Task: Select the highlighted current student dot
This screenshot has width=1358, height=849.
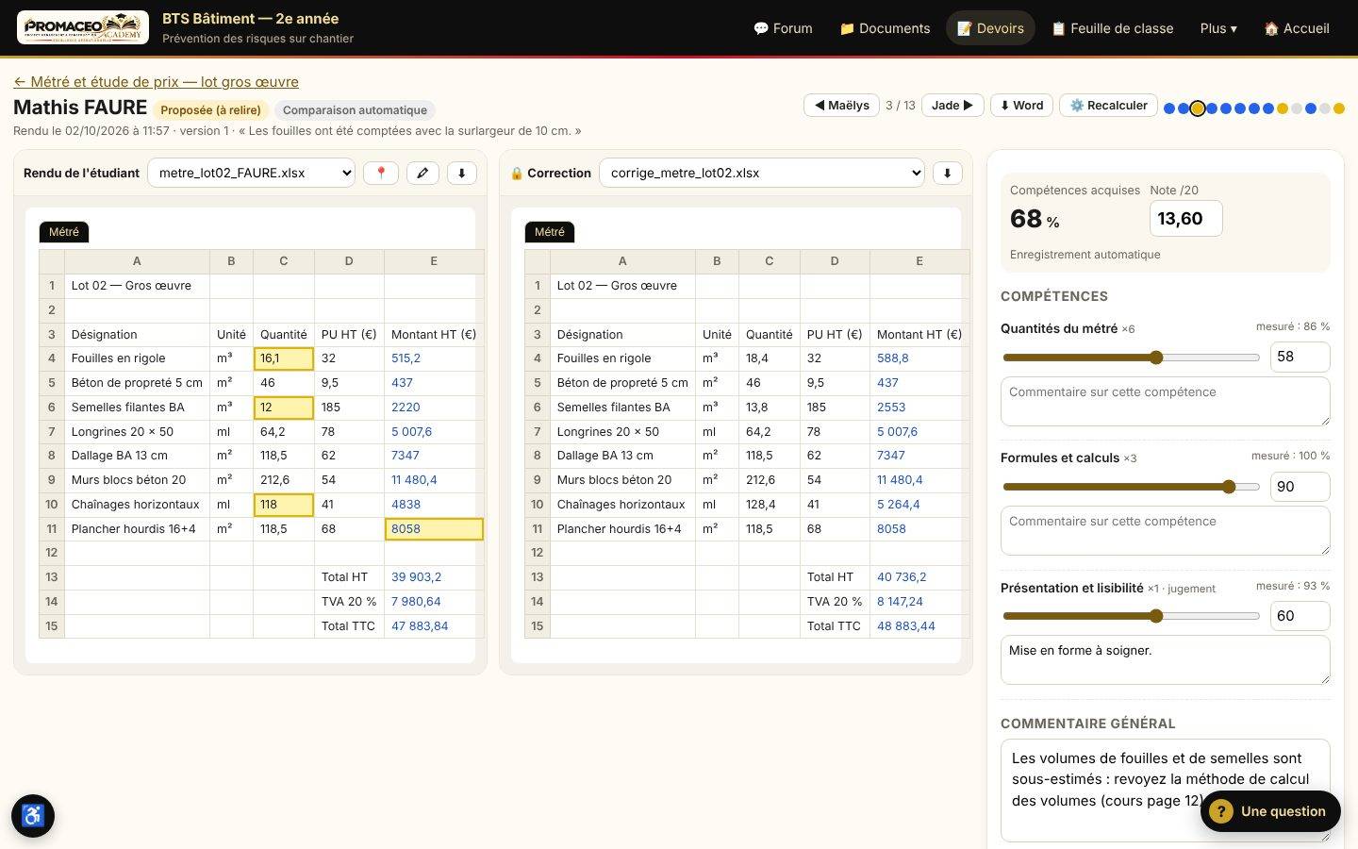Action: tap(1198, 108)
